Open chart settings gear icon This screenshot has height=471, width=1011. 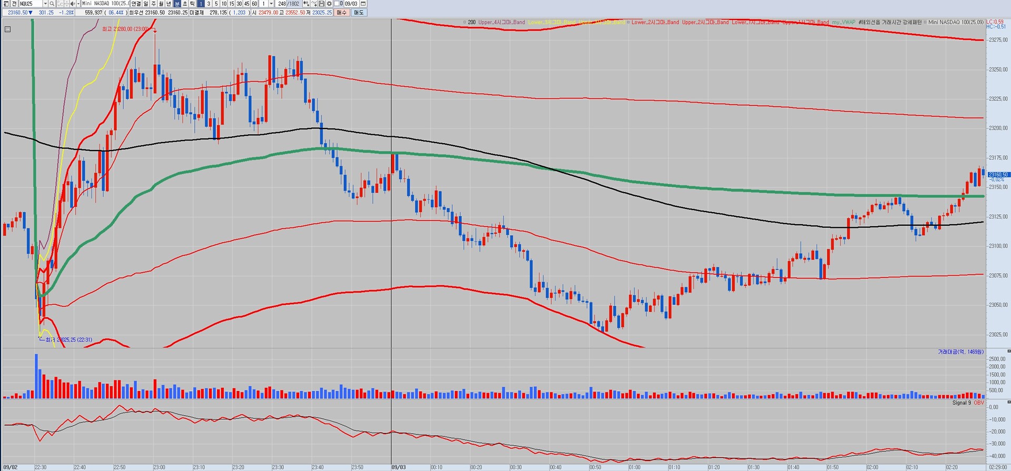329,4
